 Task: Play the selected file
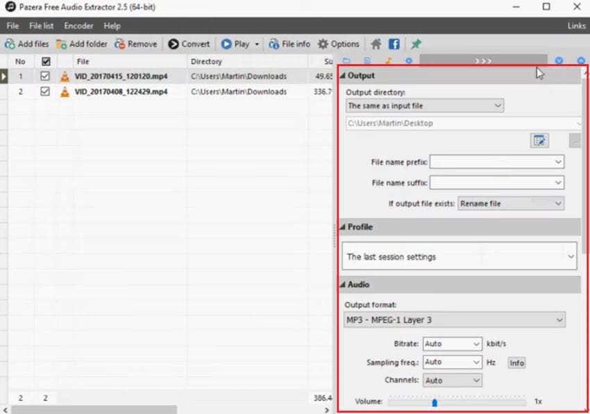coord(235,44)
